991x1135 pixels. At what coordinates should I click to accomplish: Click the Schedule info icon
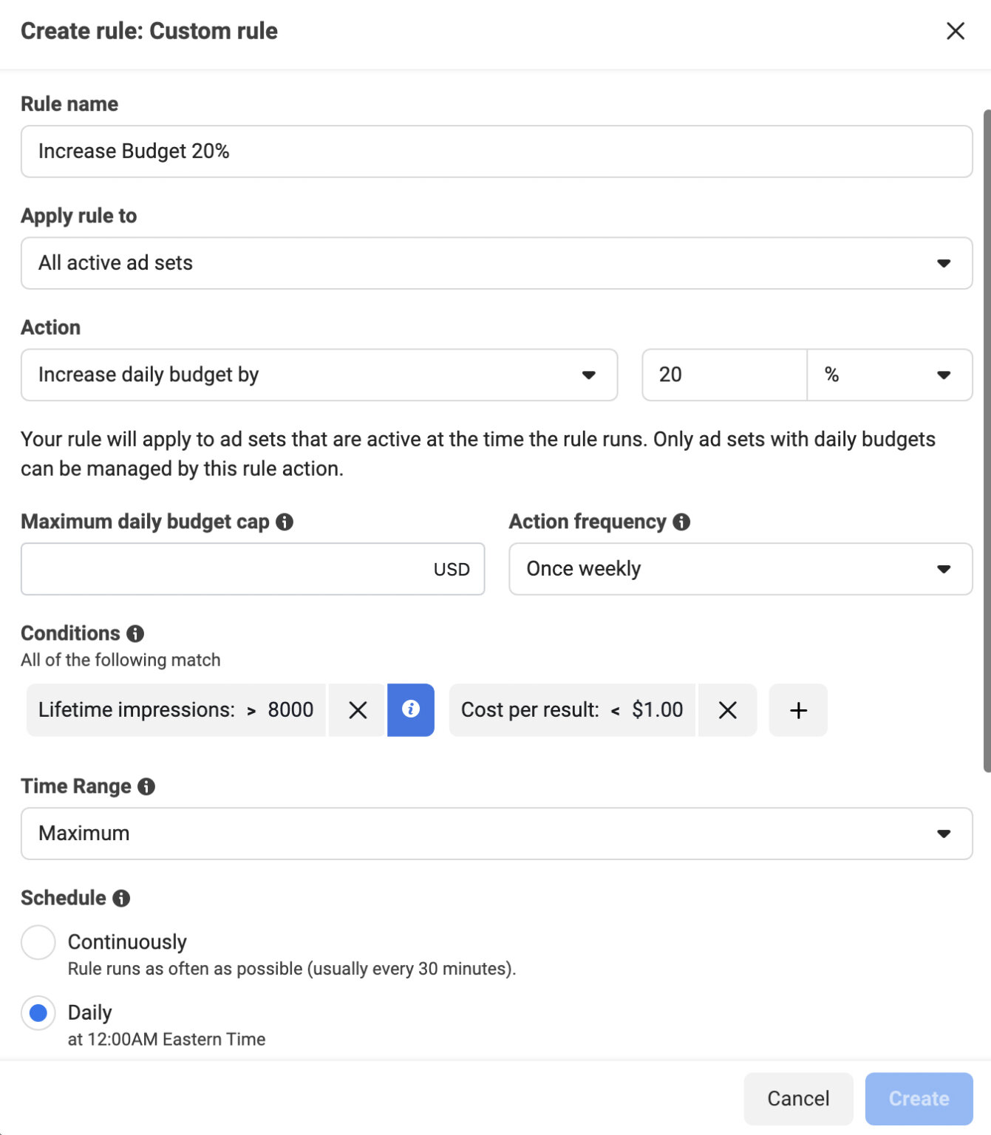pyautogui.click(x=121, y=899)
